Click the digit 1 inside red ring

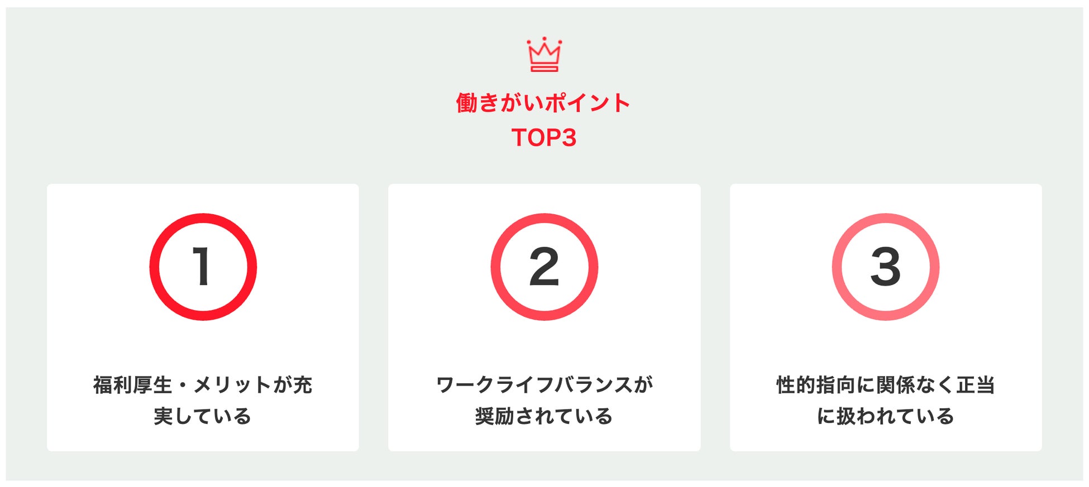coord(202,267)
